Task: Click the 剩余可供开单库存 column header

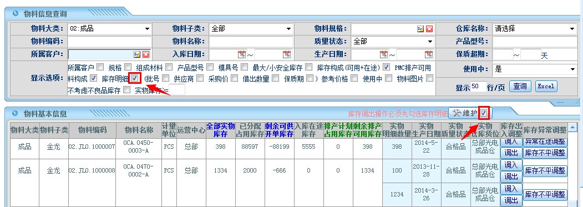Action: 279,130
